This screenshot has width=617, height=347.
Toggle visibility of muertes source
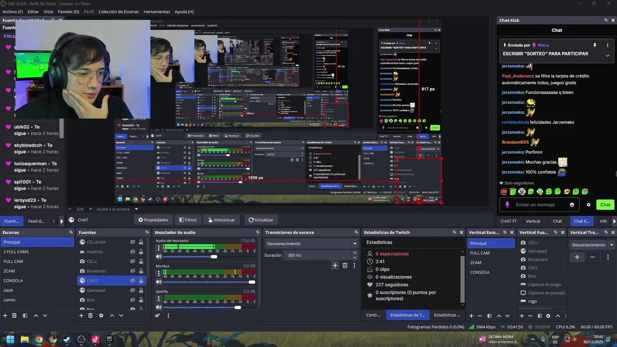point(132,252)
